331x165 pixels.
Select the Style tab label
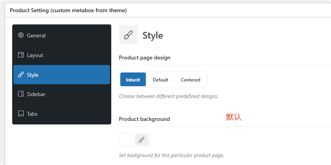point(33,75)
